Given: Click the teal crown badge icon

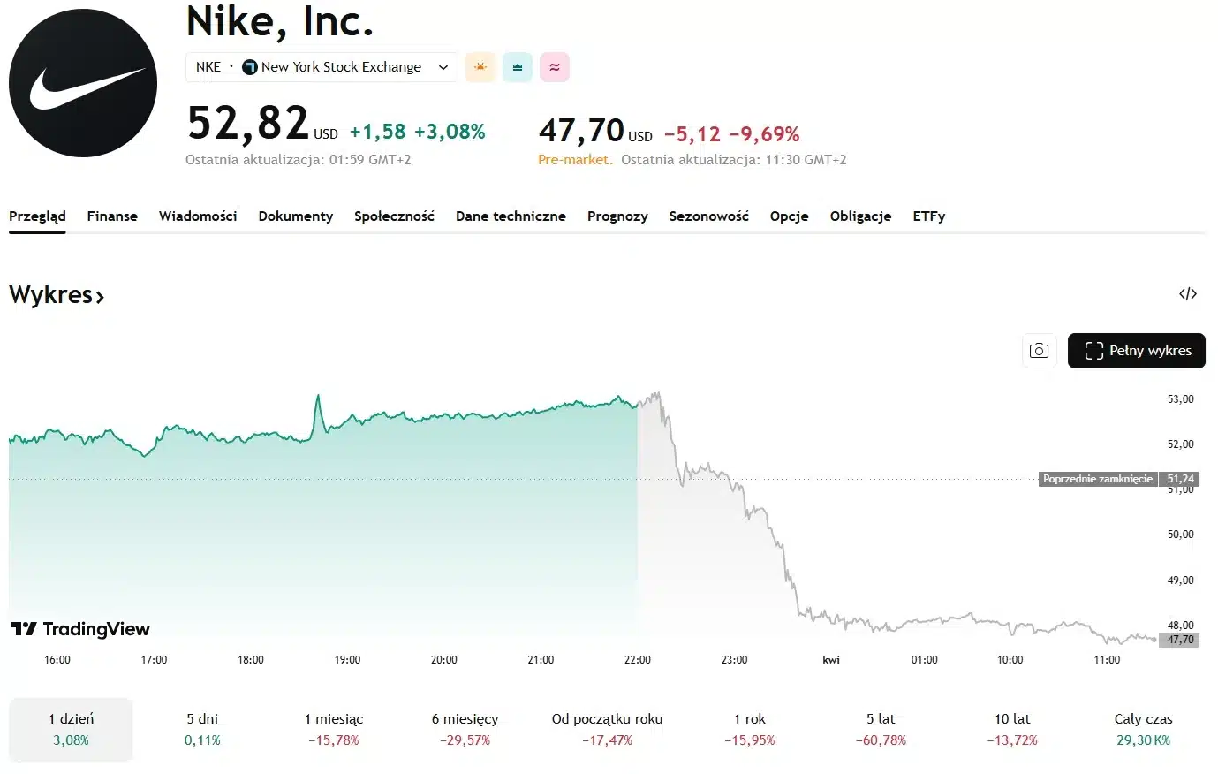Looking at the screenshot, I should tap(518, 67).
